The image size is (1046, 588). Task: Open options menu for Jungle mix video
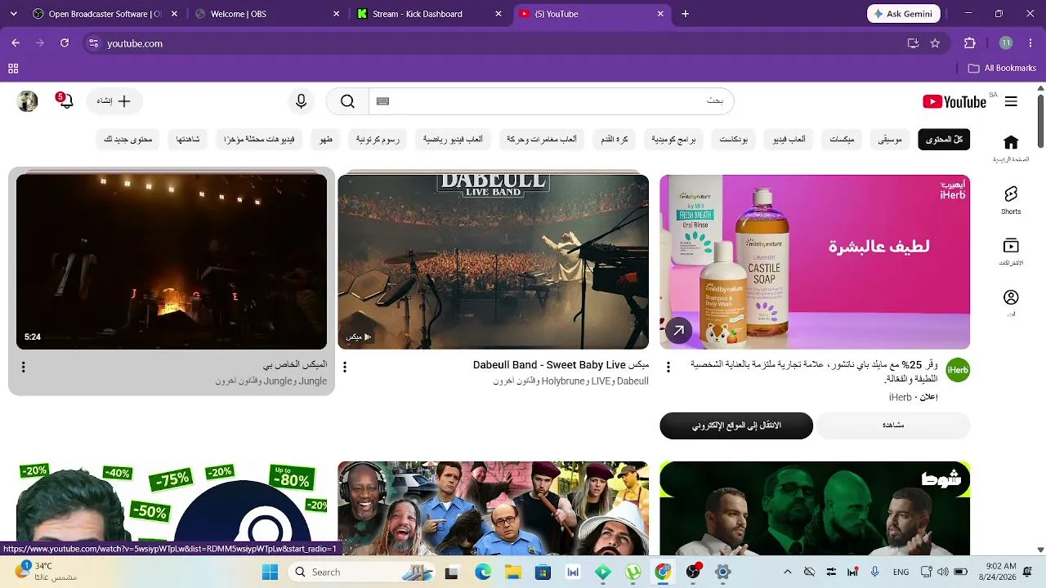tap(24, 367)
